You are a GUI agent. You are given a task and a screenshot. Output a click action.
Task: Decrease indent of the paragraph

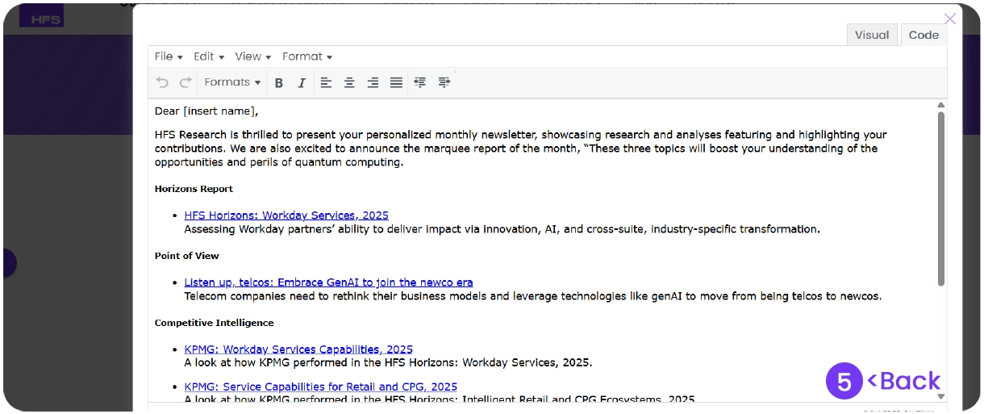(419, 82)
